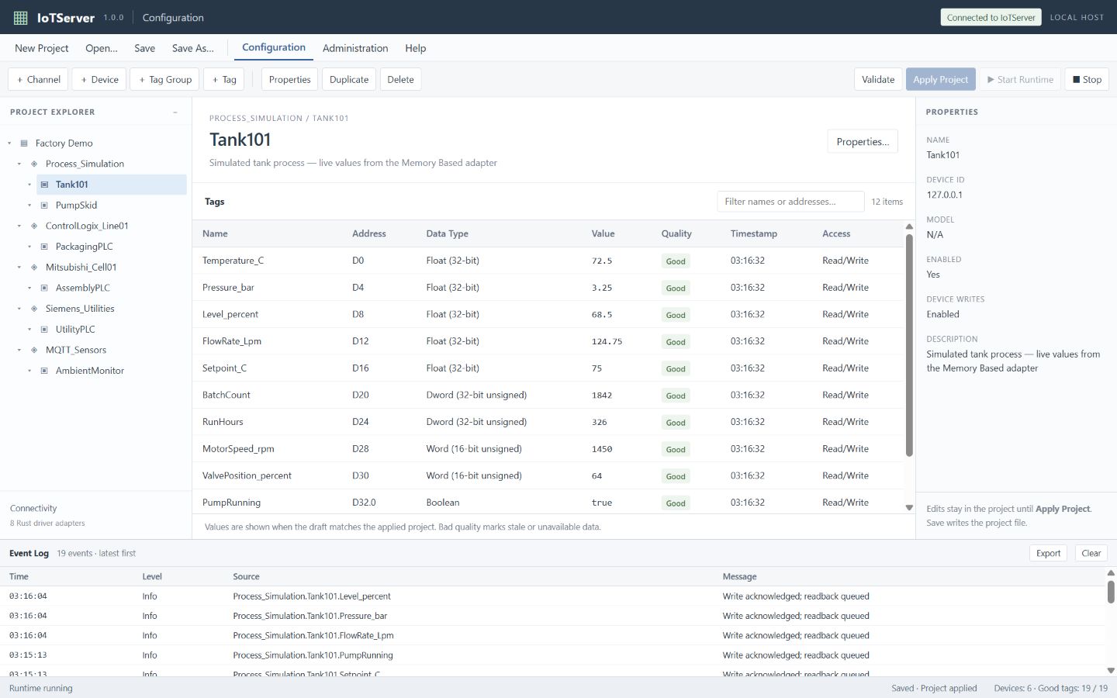Add a new Tag Group

tap(165, 79)
